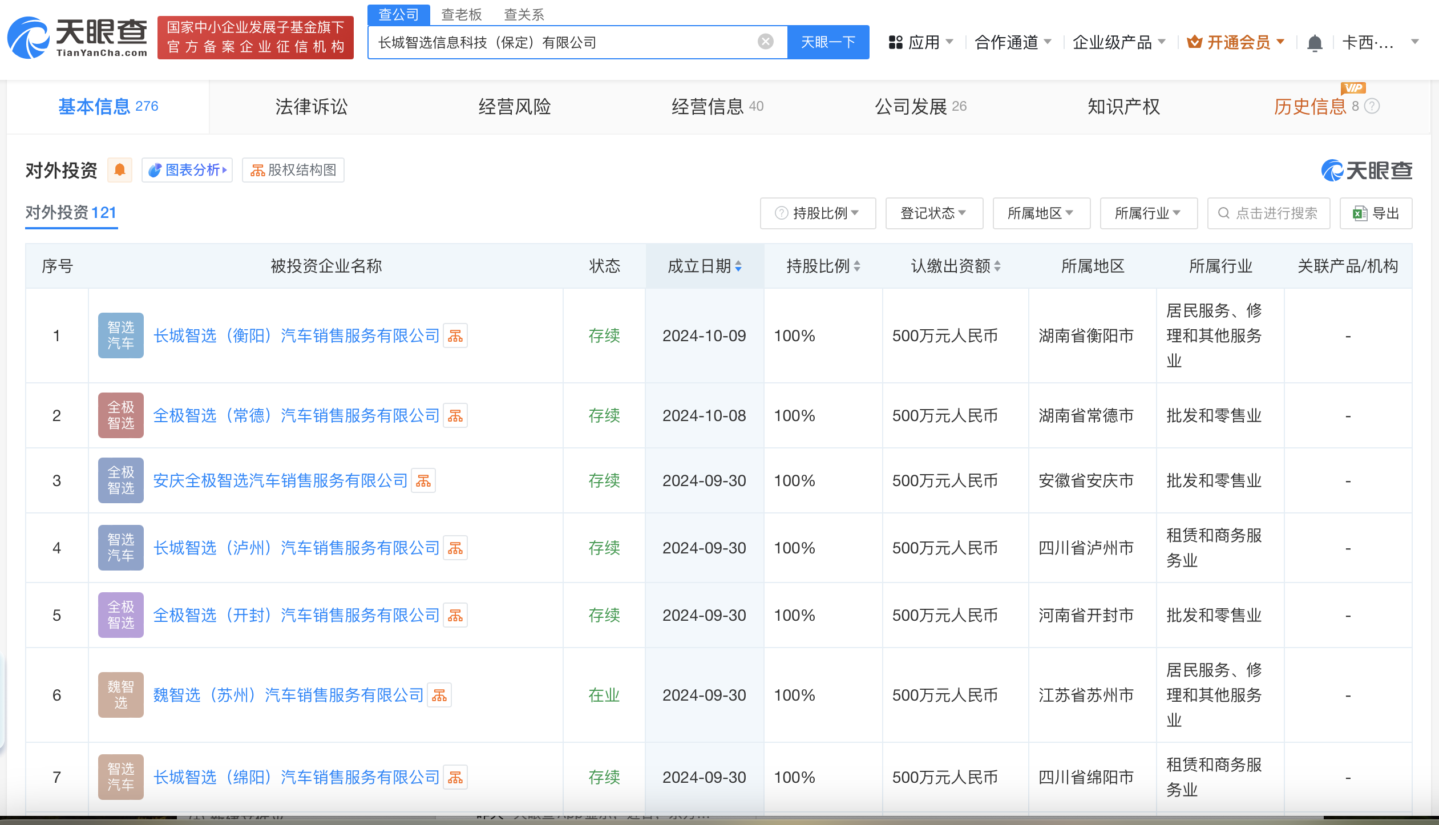Screen dimensions: 1439x825
Task: Open the 股权结构图 button
Action: [x=293, y=170]
